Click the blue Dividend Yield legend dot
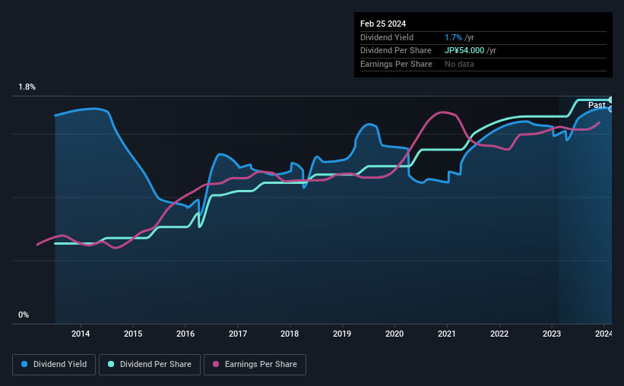This screenshot has height=386, width=624. (24, 364)
